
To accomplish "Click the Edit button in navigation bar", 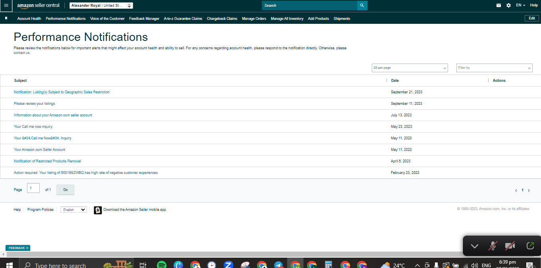I will pyautogui.click(x=532, y=18).
